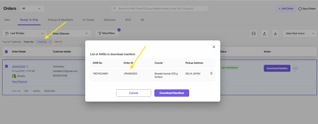
Task: Remove the '1 Order Ids' filter chip
Action: (x=50, y=42)
